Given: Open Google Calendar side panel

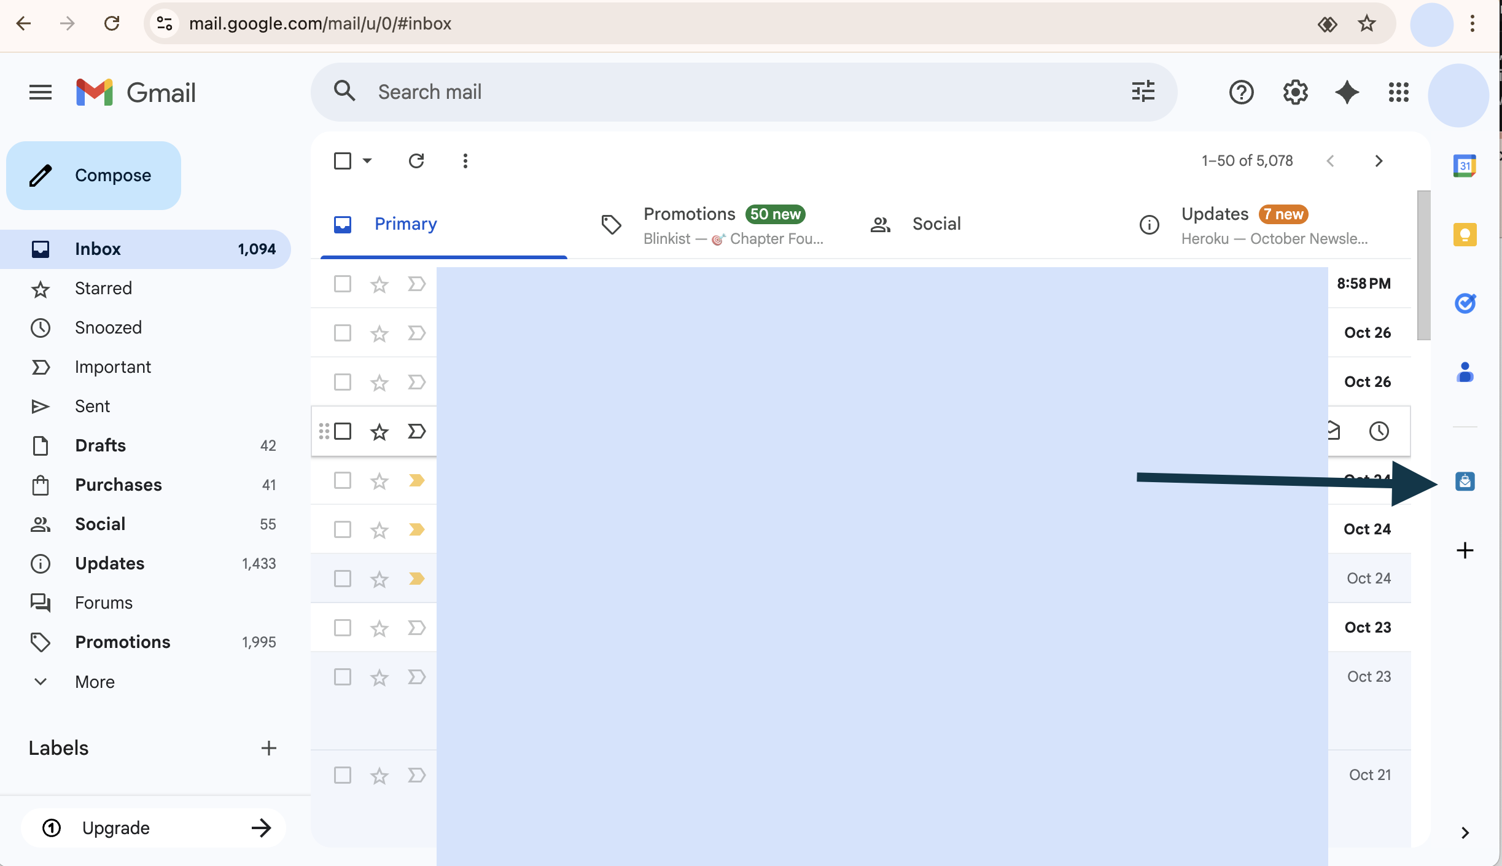Looking at the screenshot, I should pos(1465,164).
